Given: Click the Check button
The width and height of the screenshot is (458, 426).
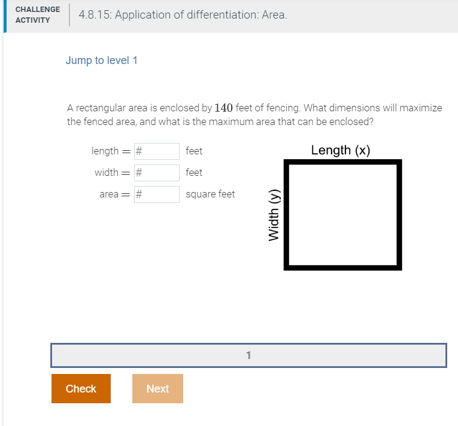Looking at the screenshot, I should [81, 389].
